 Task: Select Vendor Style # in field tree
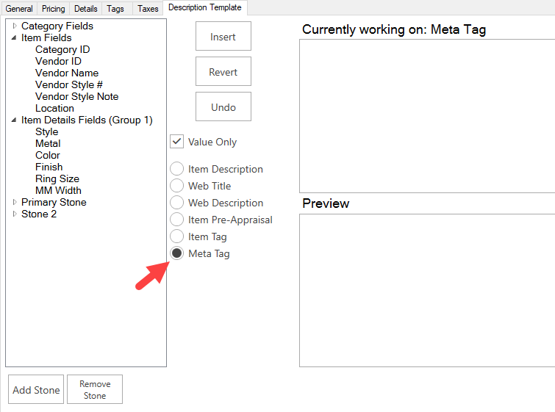[x=69, y=84]
